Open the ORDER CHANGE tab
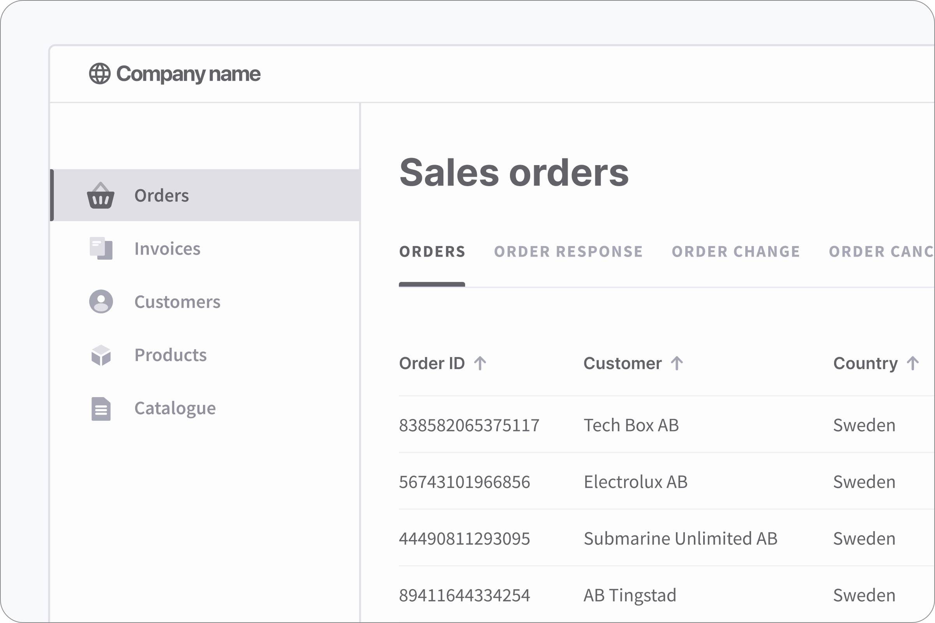 click(x=736, y=251)
